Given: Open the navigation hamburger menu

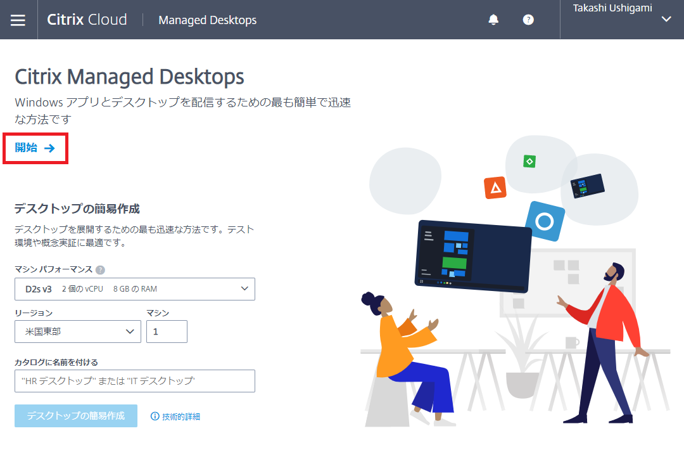Looking at the screenshot, I should pos(17,19).
